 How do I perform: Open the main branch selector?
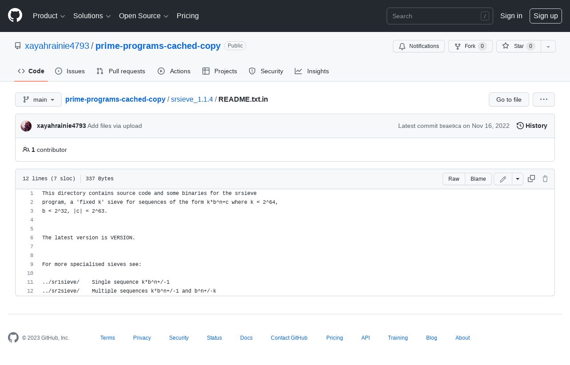38,99
